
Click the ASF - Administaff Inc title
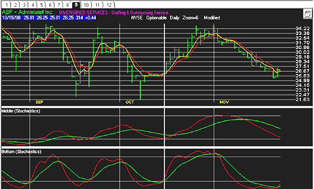click(27, 12)
